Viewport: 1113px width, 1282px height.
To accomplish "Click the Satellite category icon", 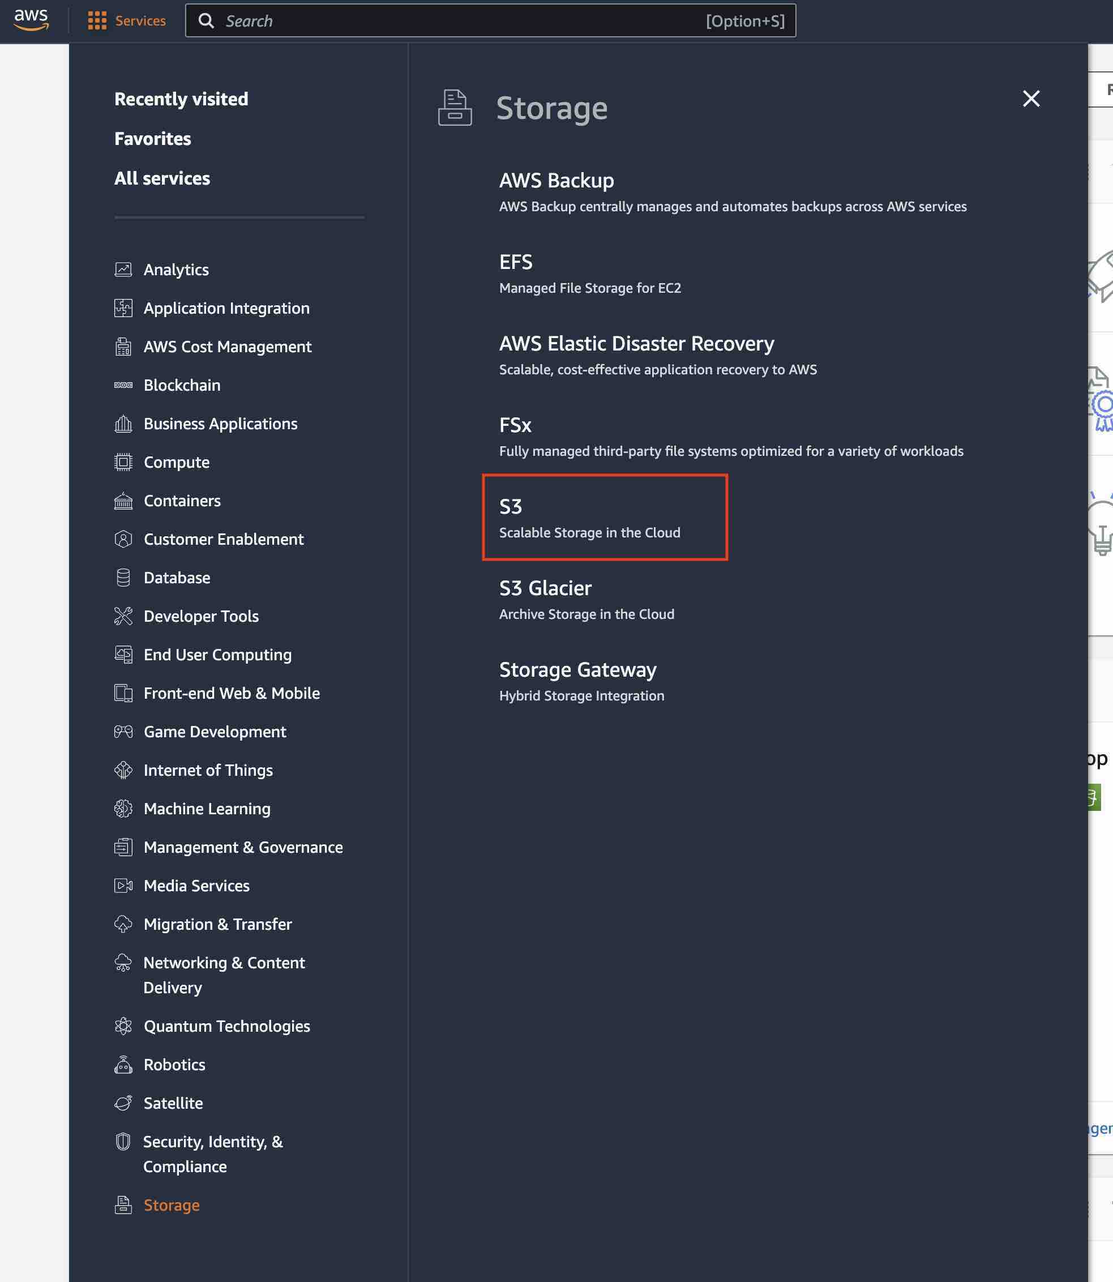I will pyautogui.click(x=123, y=1103).
